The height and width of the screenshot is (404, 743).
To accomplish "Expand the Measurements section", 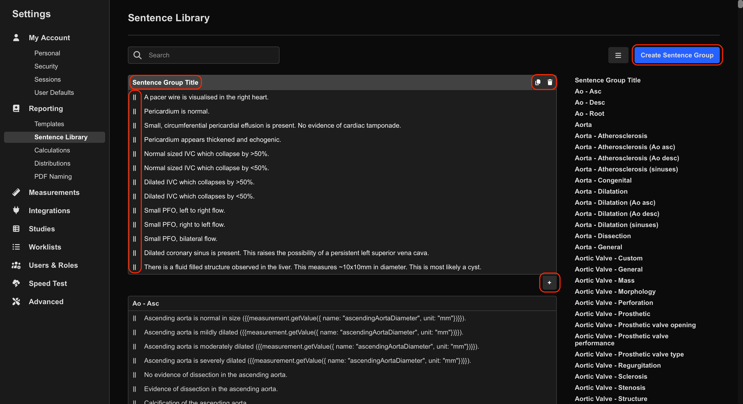I will pyautogui.click(x=54, y=192).
